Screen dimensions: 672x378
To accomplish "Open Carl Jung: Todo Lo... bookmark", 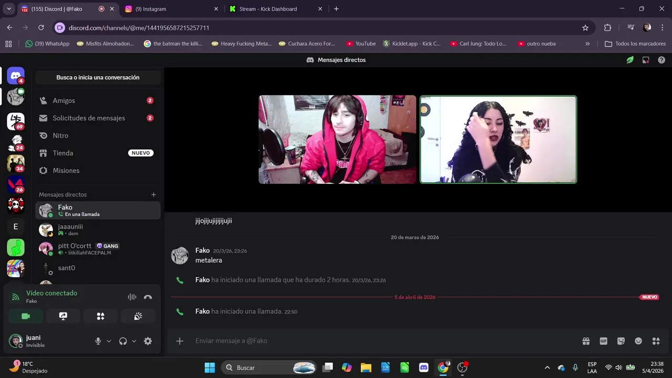I will (x=478, y=44).
